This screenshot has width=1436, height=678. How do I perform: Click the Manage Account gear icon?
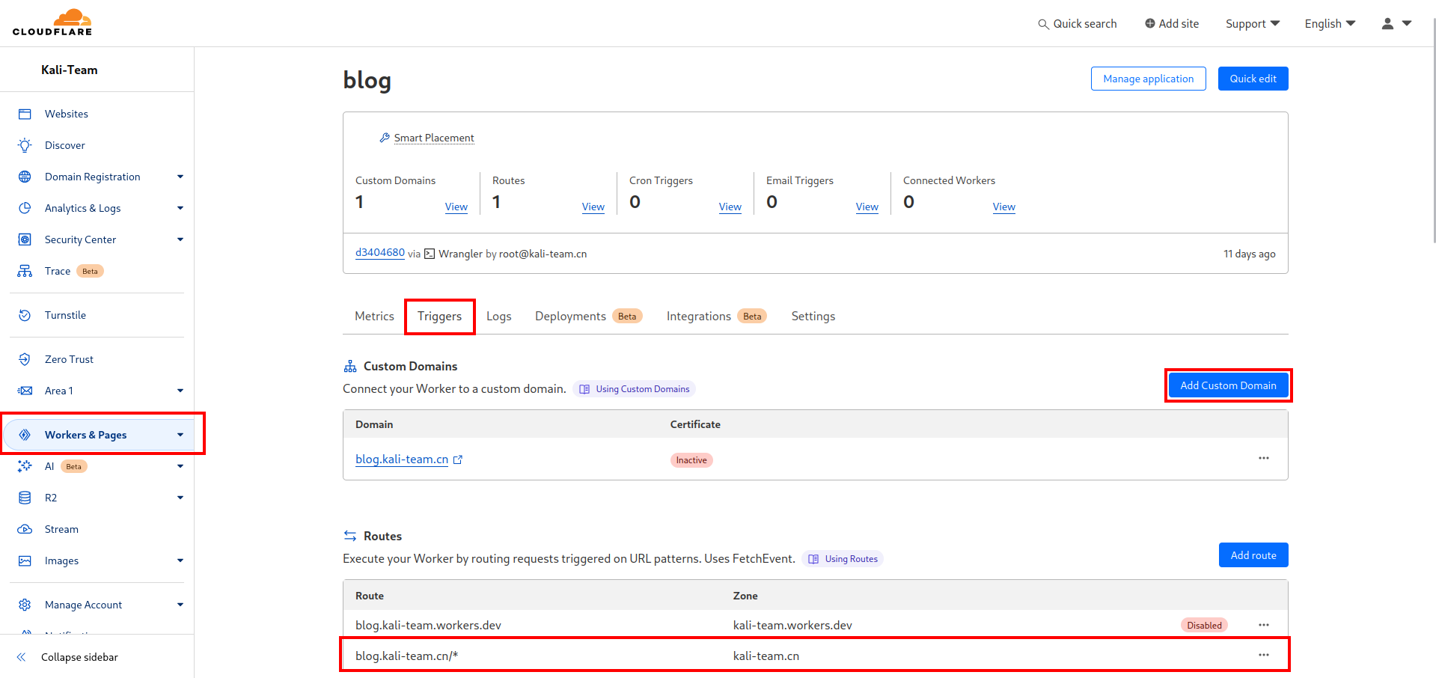[25, 605]
